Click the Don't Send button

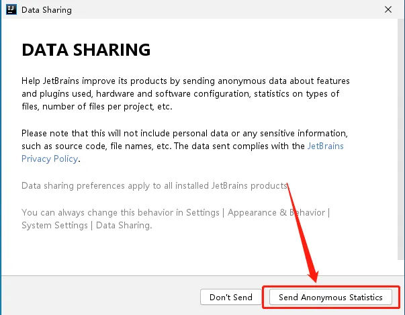[230, 297]
